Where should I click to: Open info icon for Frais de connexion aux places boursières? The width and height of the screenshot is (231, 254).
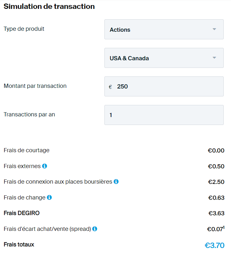(116, 182)
